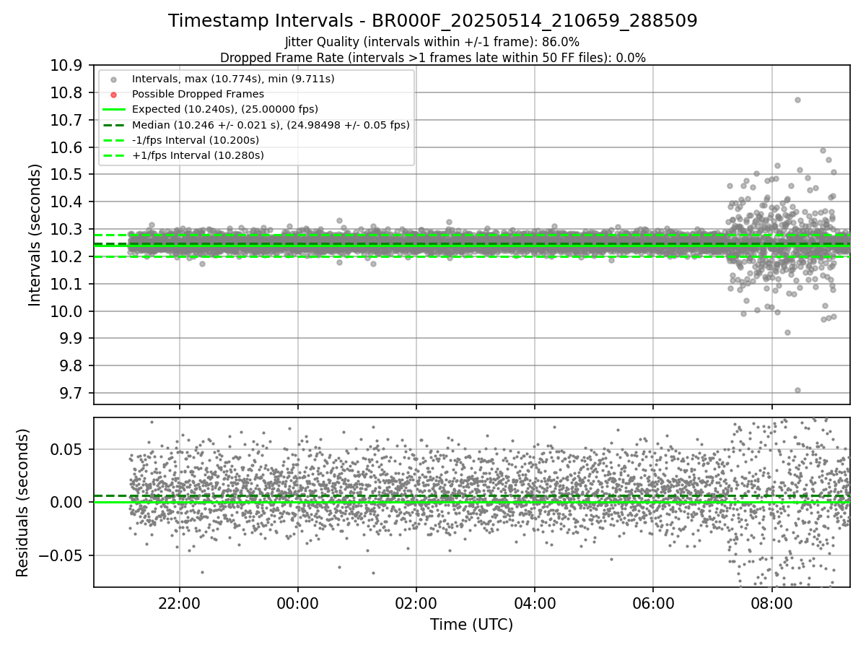
Task: Click the 0.05 residuals tick label
Action: (x=67, y=449)
